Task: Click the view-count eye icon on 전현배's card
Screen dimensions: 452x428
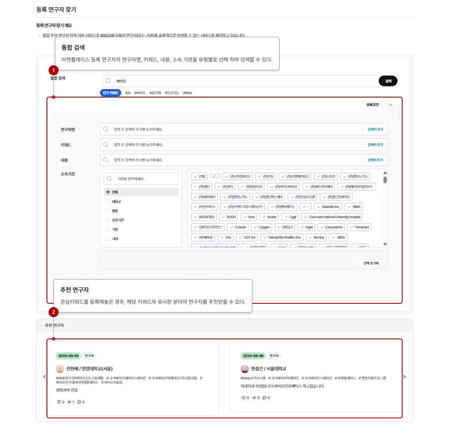Action: click(x=69, y=402)
